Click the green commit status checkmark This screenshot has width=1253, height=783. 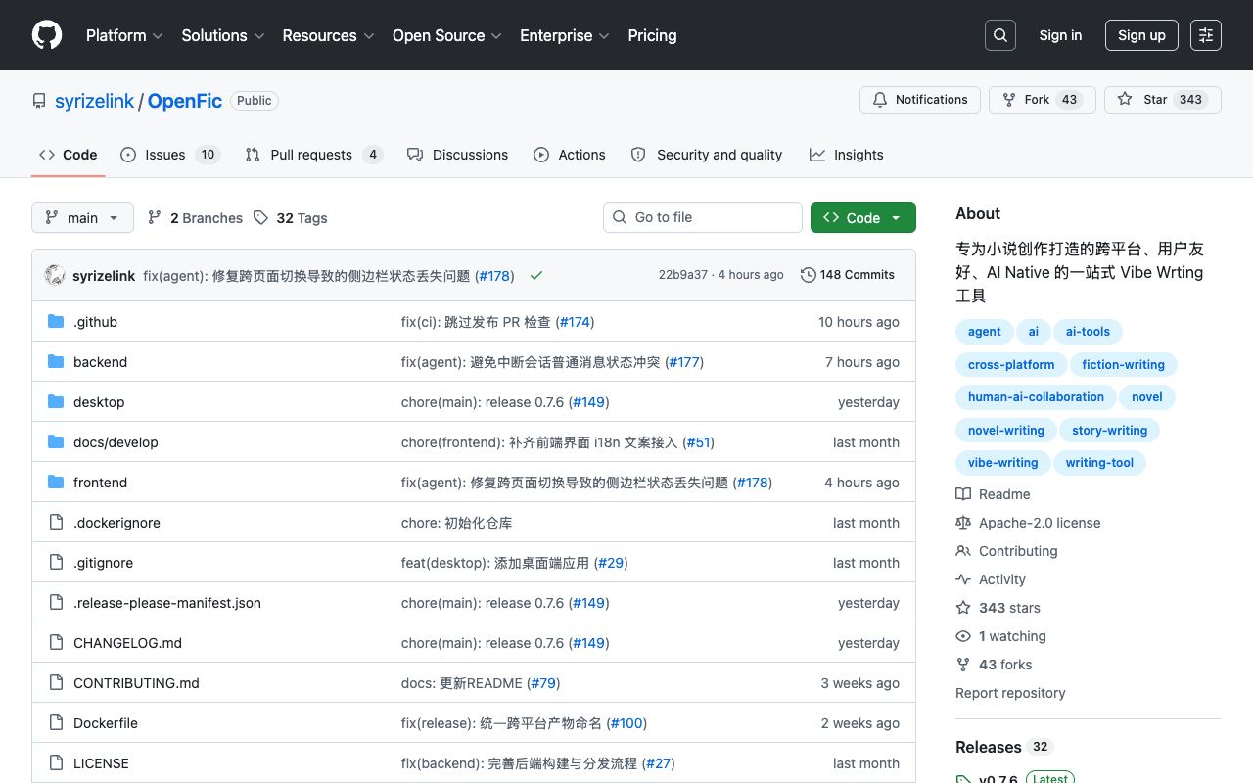click(536, 276)
